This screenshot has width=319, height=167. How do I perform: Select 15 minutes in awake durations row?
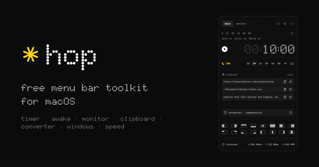coord(248,63)
